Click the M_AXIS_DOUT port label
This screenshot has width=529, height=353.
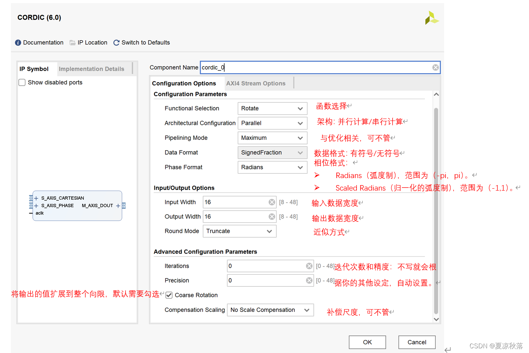point(97,206)
